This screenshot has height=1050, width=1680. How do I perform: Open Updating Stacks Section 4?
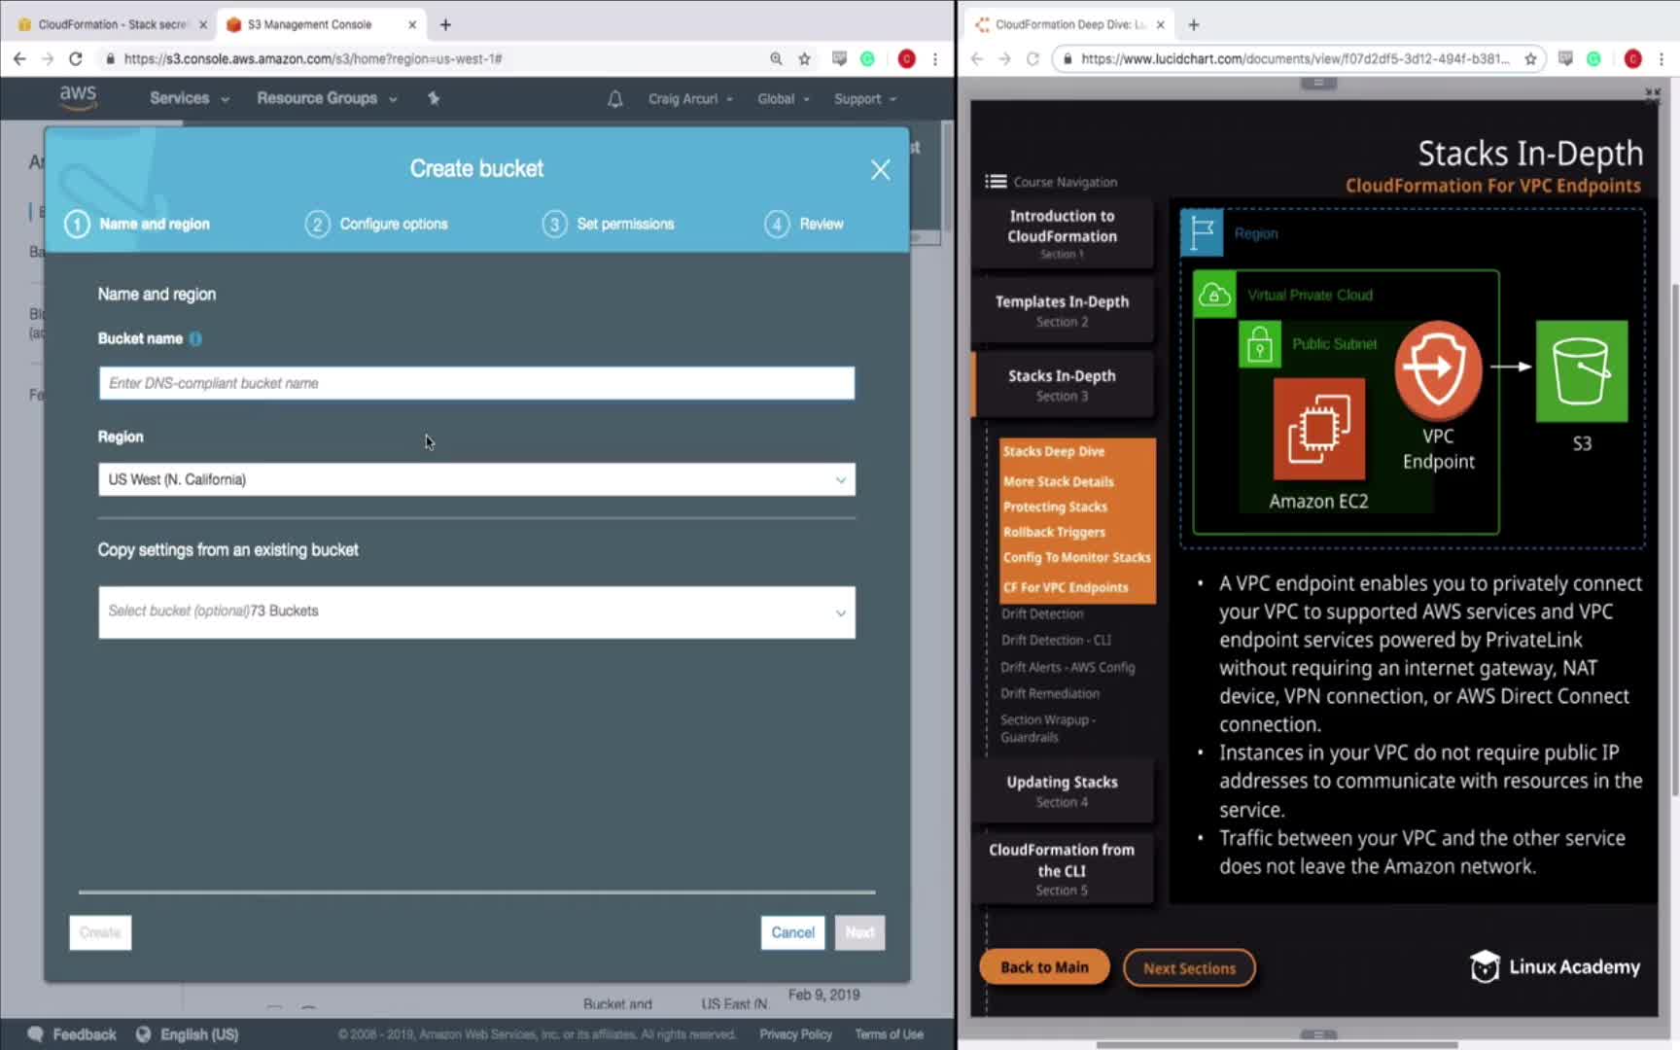tap(1062, 790)
